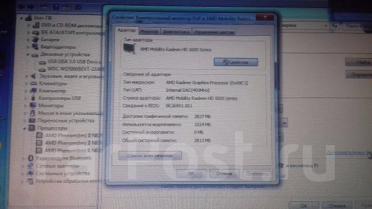This screenshot has height=209, width=372.
Task: Click the Видеоадаптеры category icon
Action: (x=35, y=46)
